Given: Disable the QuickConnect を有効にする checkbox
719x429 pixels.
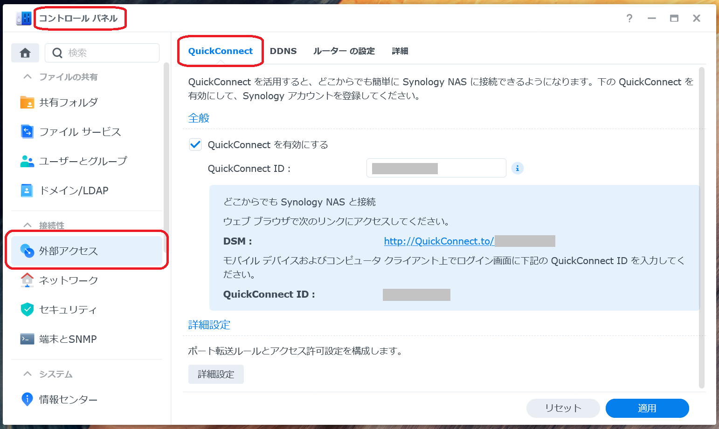Looking at the screenshot, I should point(195,144).
